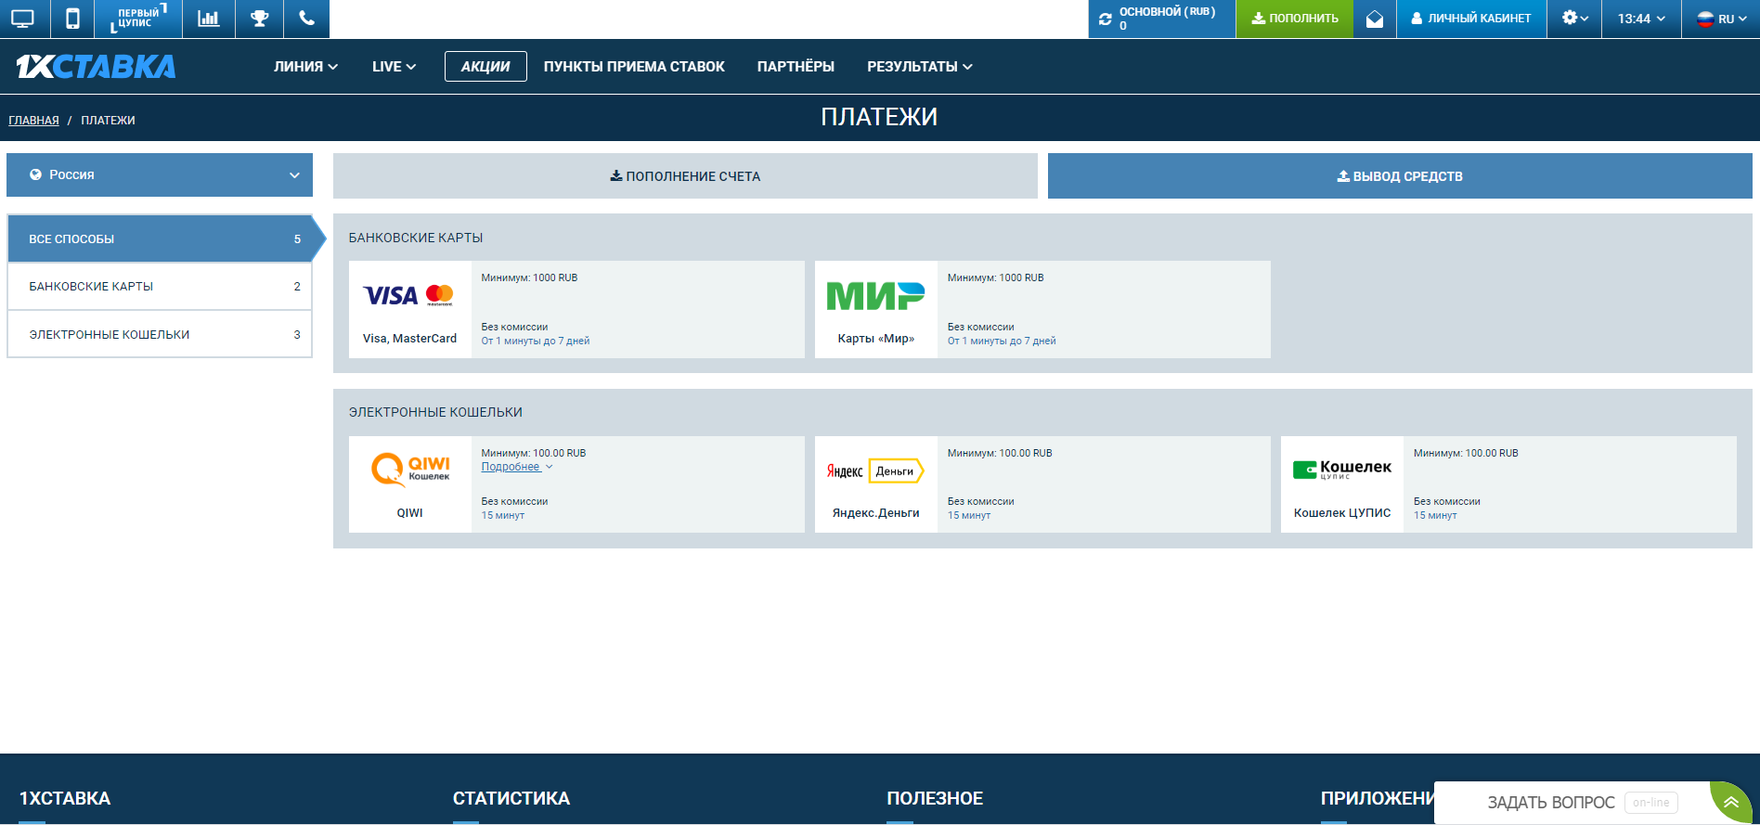Refresh the main account balance icon
The height and width of the screenshot is (825, 1760).
coord(1106,19)
